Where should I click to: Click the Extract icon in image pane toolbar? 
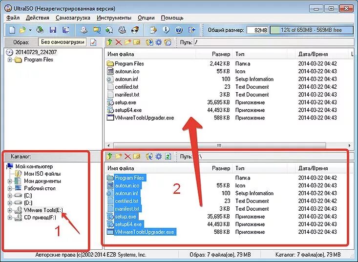coord(149,42)
